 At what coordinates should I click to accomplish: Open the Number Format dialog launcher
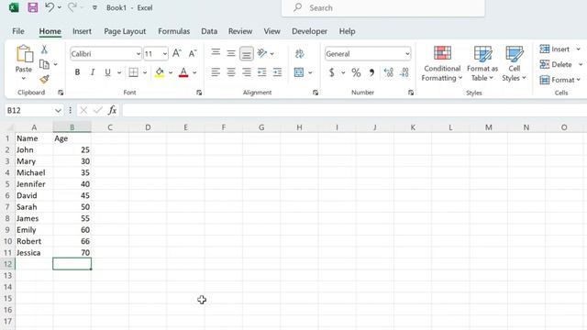point(411,93)
